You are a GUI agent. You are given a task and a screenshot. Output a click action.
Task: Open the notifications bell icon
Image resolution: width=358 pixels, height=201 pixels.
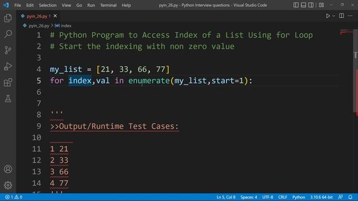click(351, 197)
